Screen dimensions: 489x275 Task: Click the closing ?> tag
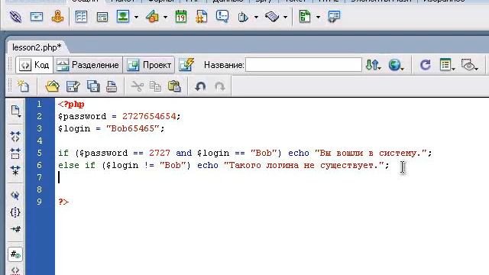pos(63,202)
